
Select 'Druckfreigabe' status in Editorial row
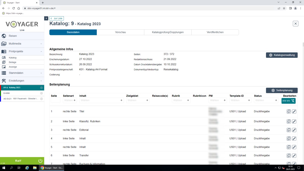click(262, 130)
